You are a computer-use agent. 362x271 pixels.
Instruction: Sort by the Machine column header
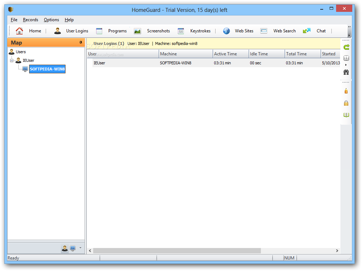click(x=186, y=54)
